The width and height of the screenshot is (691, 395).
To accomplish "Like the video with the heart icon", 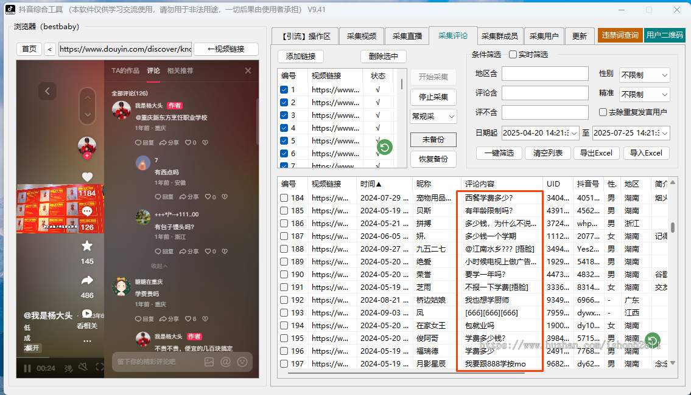I will pyautogui.click(x=87, y=177).
